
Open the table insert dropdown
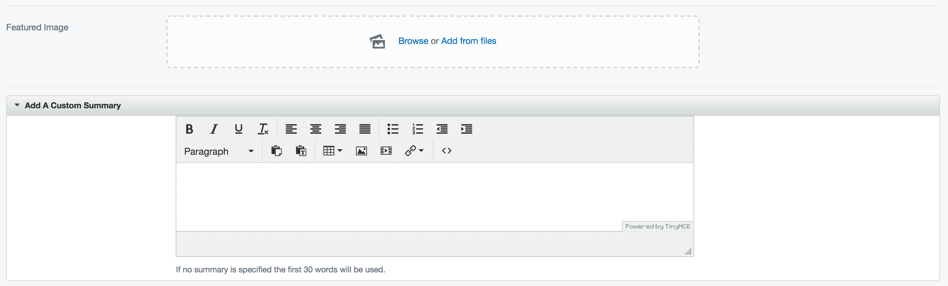click(333, 151)
